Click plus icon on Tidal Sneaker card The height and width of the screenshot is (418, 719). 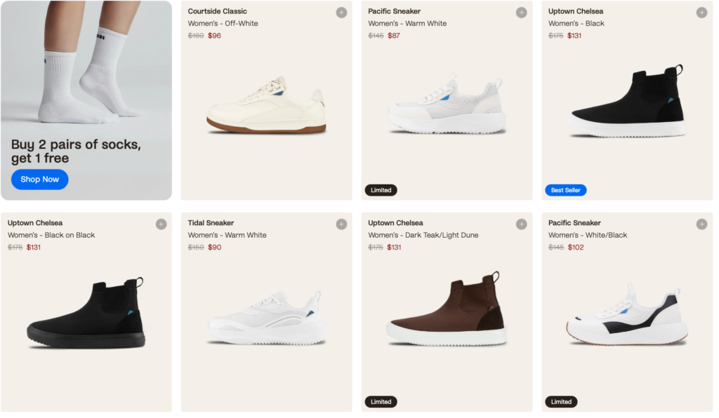click(x=341, y=224)
